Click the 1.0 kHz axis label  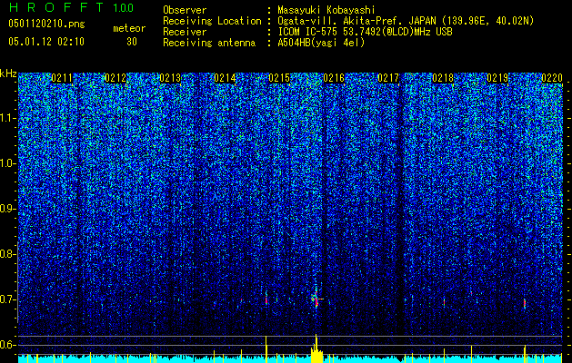pyautogui.click(x=8, y=163)
